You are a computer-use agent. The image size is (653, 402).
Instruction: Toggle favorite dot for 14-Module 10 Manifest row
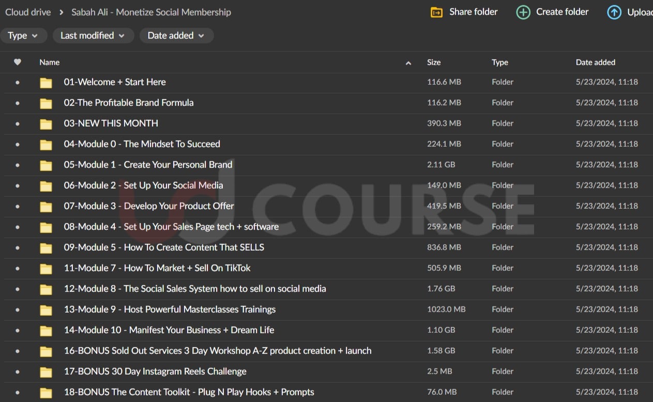[18, 330]
